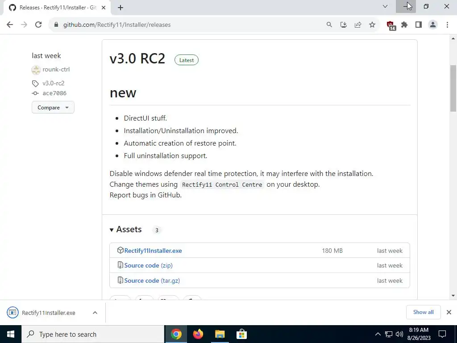This screenshot has height=343, width=457.
Task: Click the Latest release badge
Action: (187, 60)
